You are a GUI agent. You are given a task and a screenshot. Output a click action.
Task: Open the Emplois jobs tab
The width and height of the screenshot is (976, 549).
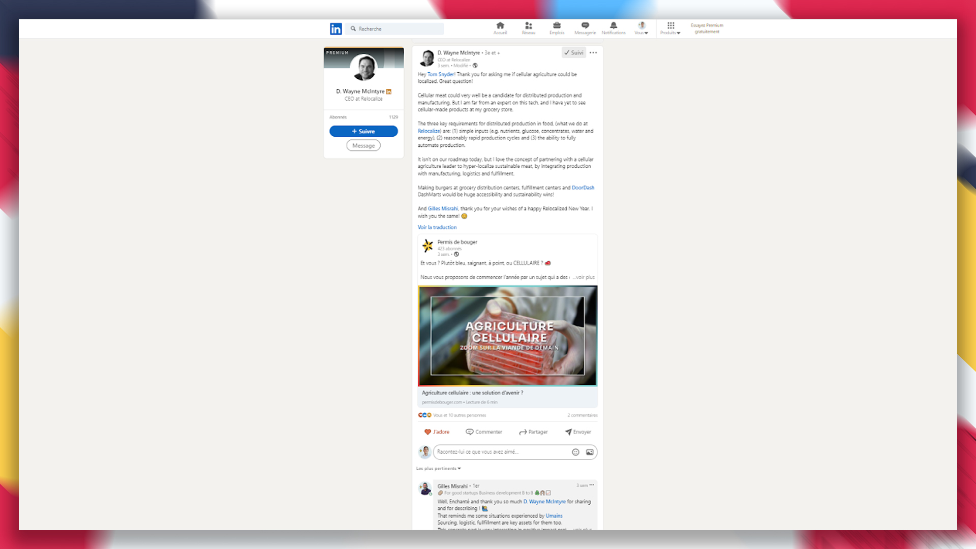557,28
